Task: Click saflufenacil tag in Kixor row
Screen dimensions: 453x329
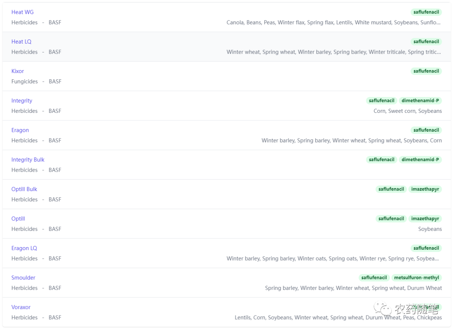Action: (x=426, y=71)
